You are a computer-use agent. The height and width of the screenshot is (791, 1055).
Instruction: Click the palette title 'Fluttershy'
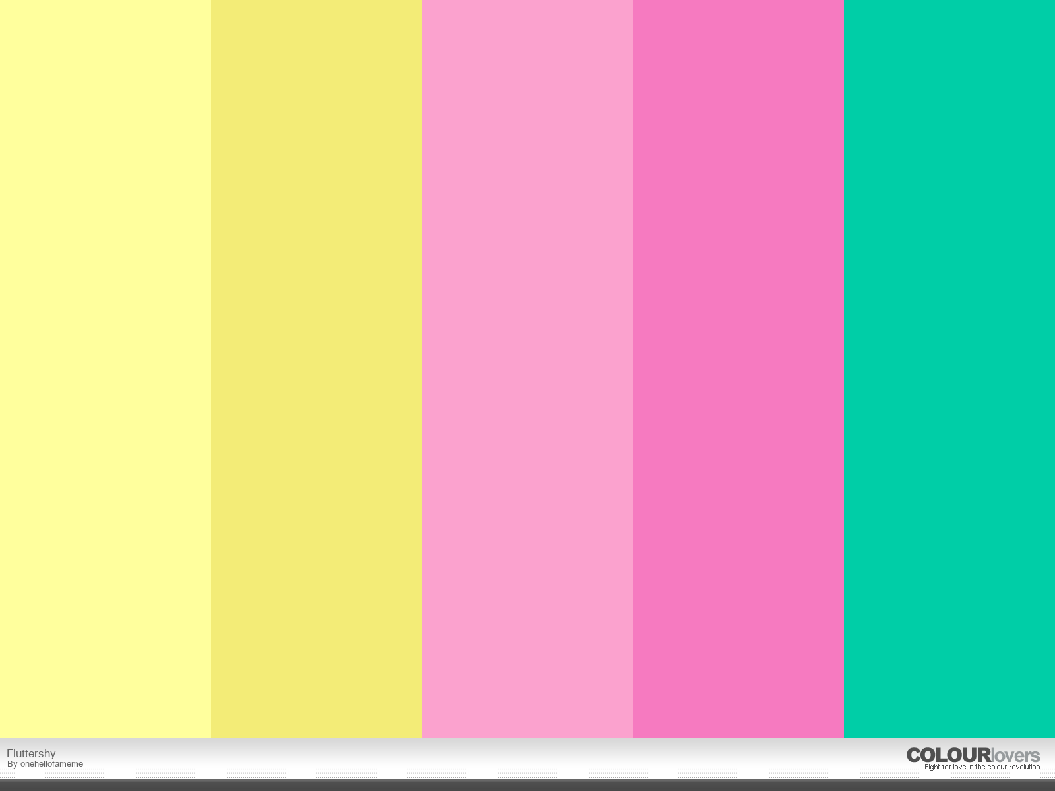click(31, 753)
